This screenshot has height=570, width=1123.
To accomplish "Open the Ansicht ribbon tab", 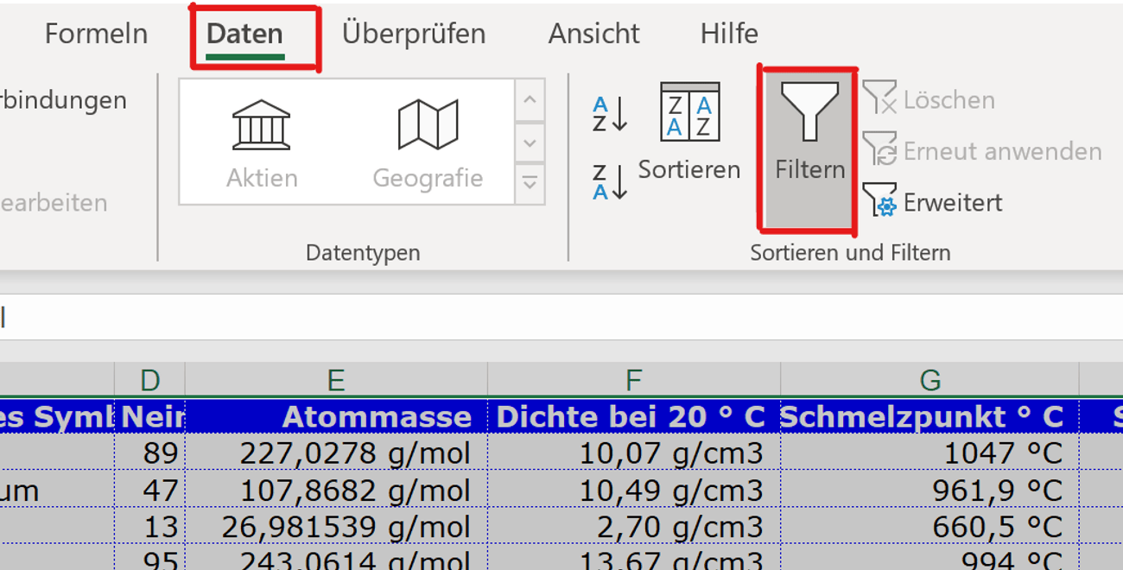I will [593, 33].
